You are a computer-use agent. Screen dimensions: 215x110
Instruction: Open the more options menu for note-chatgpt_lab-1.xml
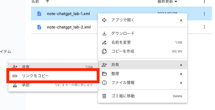click(x=204, y=14)
